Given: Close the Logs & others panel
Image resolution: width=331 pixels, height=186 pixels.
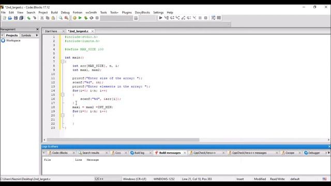Looking at the screenshot, I should coord(329,147).
